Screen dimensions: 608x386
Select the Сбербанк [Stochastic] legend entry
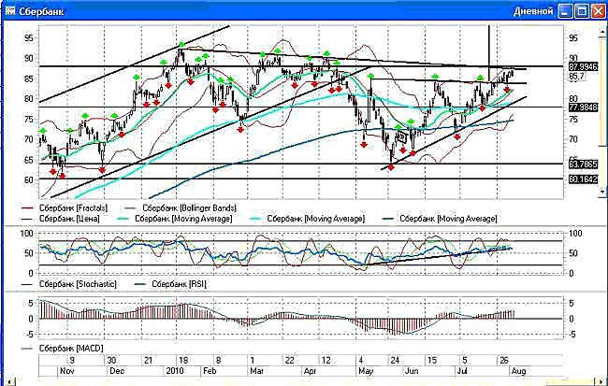point(69,284)
